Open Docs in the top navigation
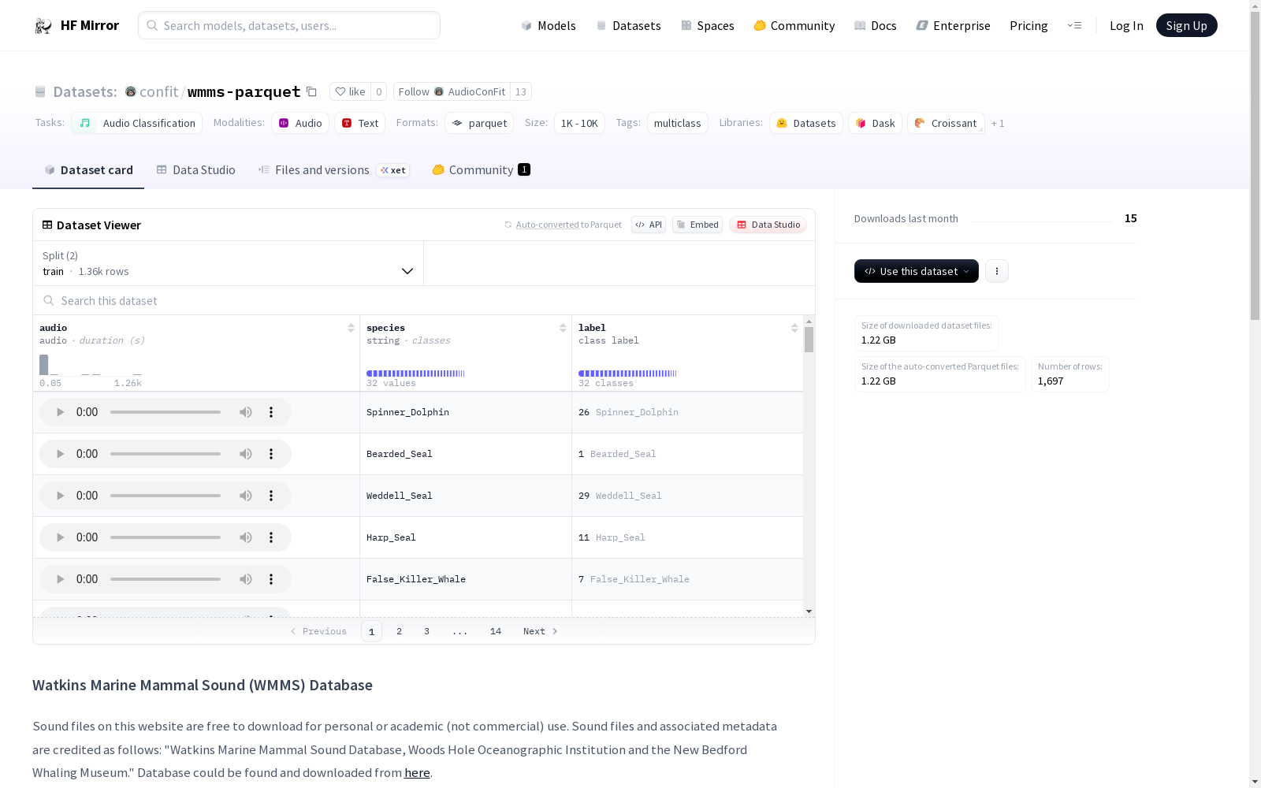The width and height of the screenshot is (1261, 788). [x=875, y=25]
